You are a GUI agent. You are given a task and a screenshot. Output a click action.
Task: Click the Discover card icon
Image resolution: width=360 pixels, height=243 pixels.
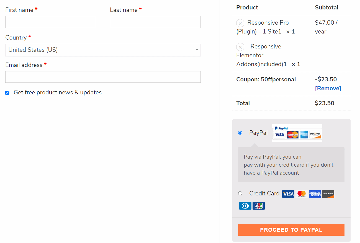tap(328, 194)
